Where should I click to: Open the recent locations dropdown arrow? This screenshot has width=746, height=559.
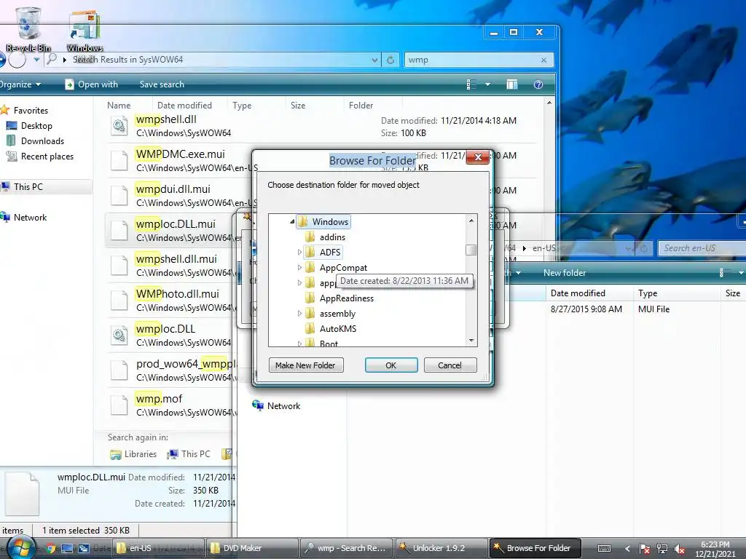coord(36,60)
